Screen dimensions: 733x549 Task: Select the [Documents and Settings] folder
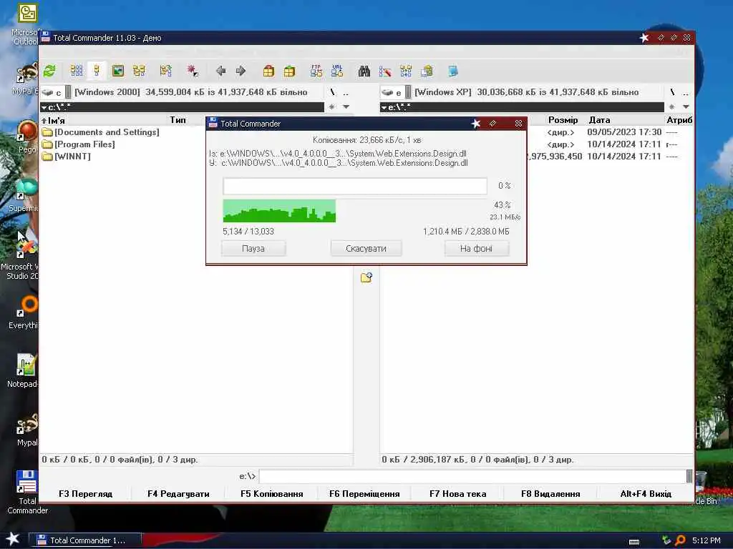point(100,132)
